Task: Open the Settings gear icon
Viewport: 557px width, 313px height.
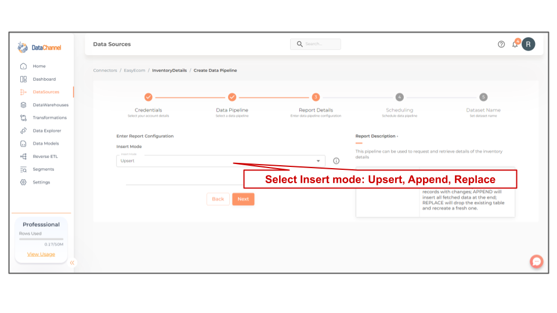Action: (x=23, y=182)
